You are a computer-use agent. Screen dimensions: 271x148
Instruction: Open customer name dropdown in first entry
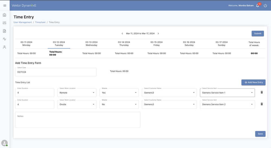(169, 93)
